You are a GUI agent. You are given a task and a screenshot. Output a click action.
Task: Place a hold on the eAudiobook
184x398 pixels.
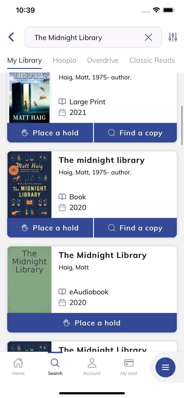tap(92, 323)
